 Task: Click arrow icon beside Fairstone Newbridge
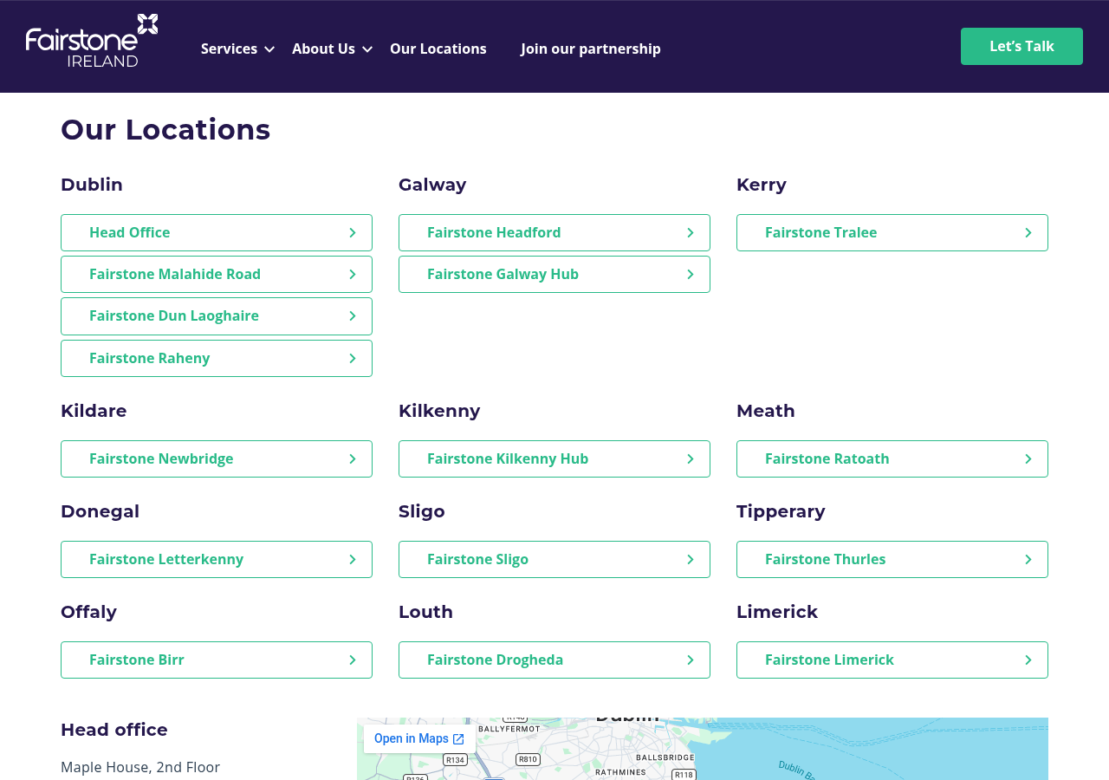click(353, 458)
